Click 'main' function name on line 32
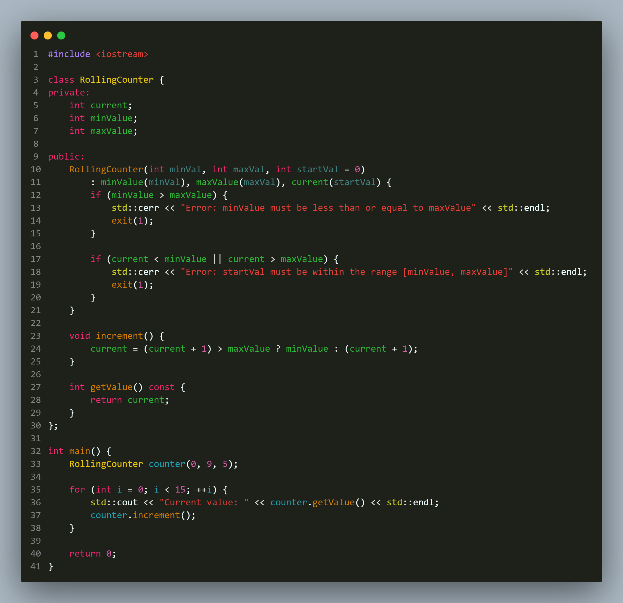This screenshot has width=623, height=603. 79,451
